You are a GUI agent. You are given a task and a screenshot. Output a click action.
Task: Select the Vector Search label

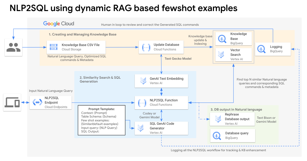point(235,52)
